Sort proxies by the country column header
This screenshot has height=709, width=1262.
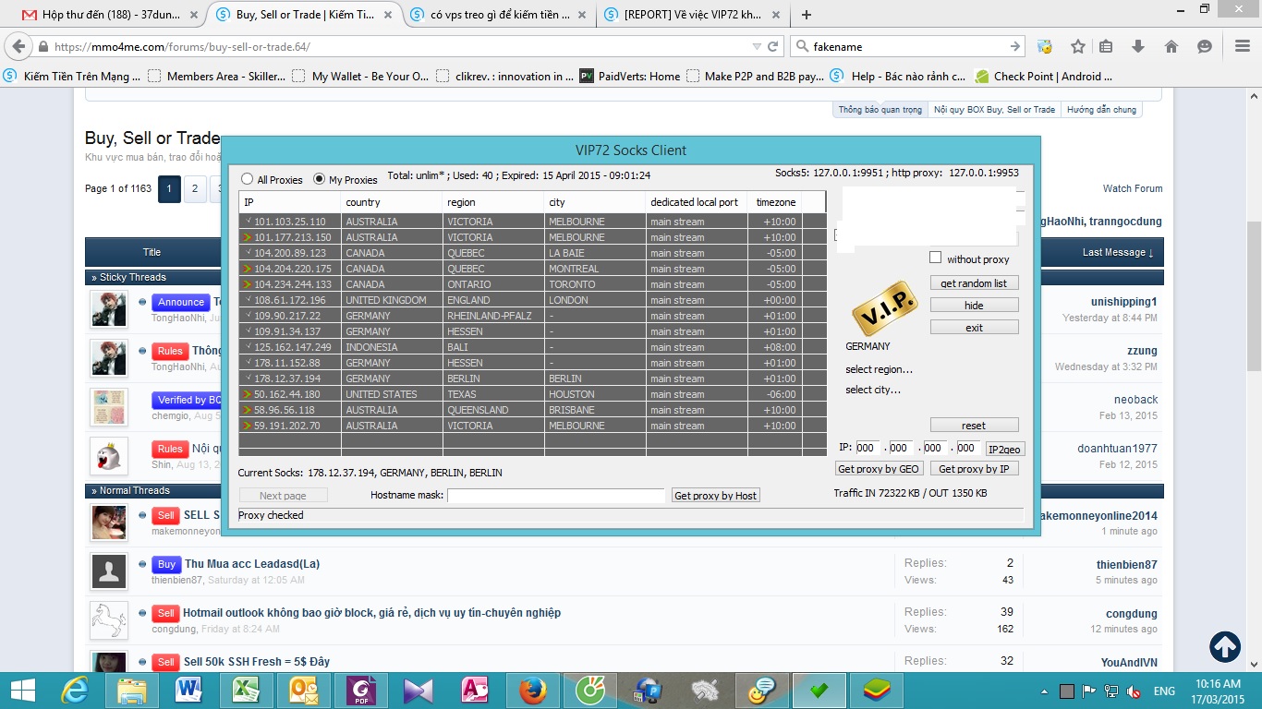click(x=392, y=202)
